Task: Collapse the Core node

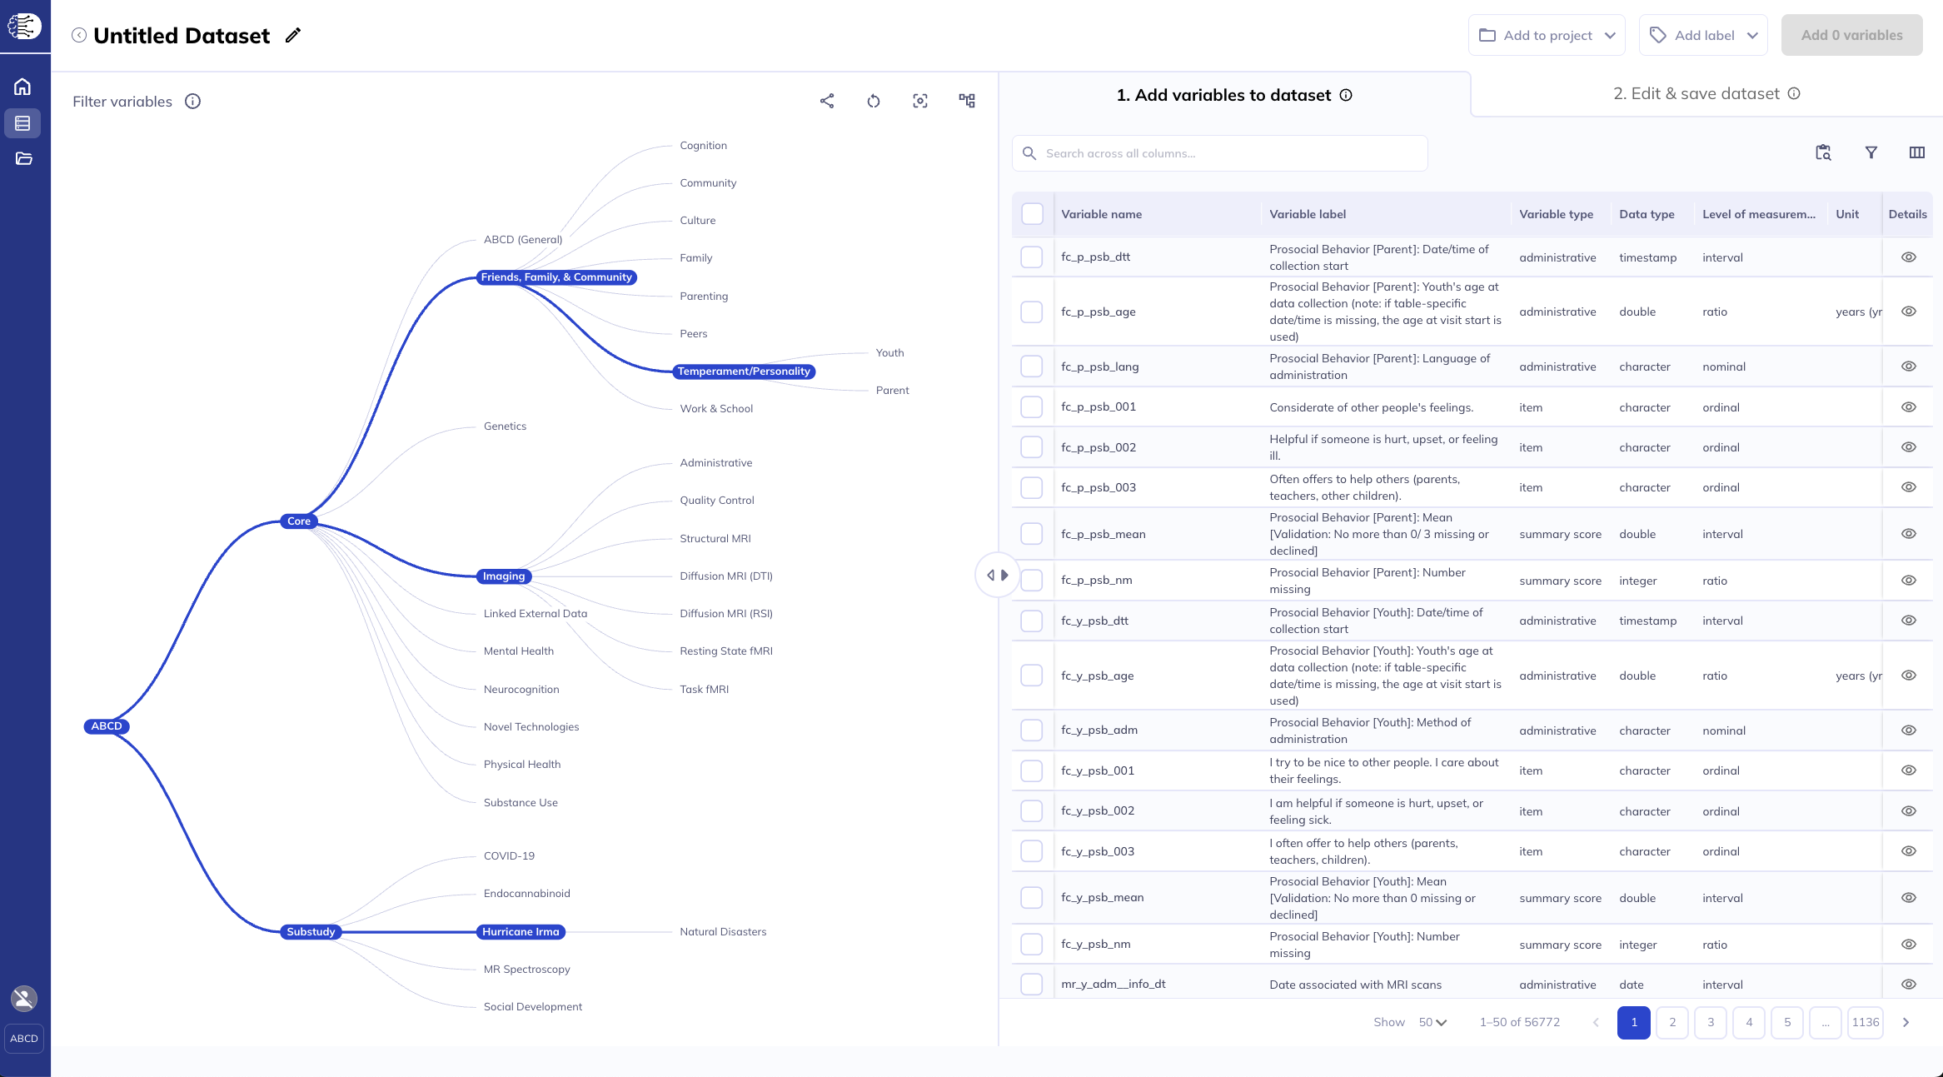Action: pos(299,521)
